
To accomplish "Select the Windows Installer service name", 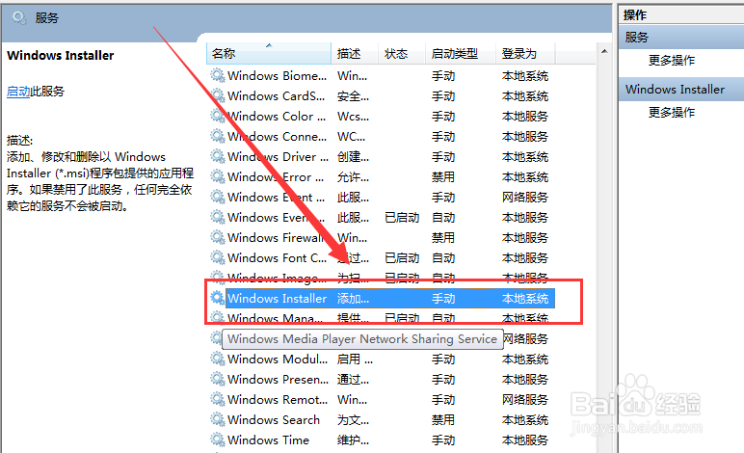I will click(x=278, y=299).
